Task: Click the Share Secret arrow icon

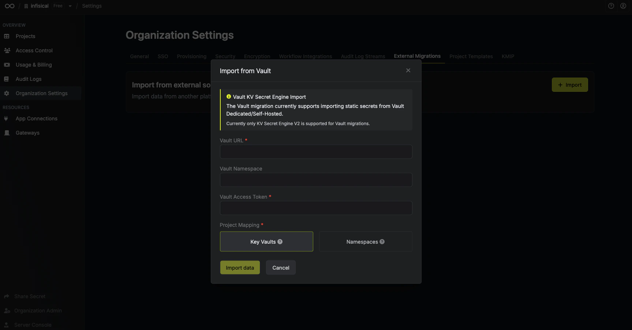Action: coord(6,296)
